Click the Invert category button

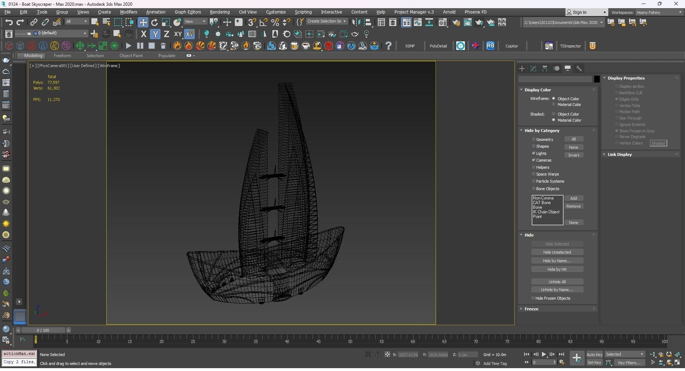[574, 155]
